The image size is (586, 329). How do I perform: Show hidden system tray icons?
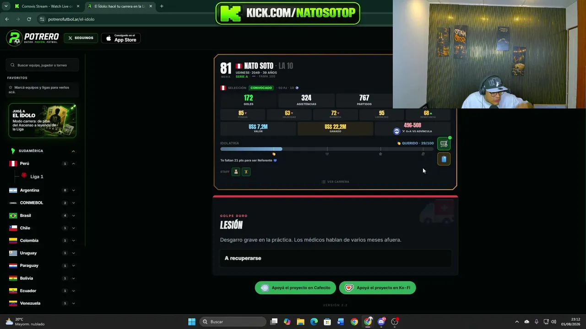(x=517, y=322)
